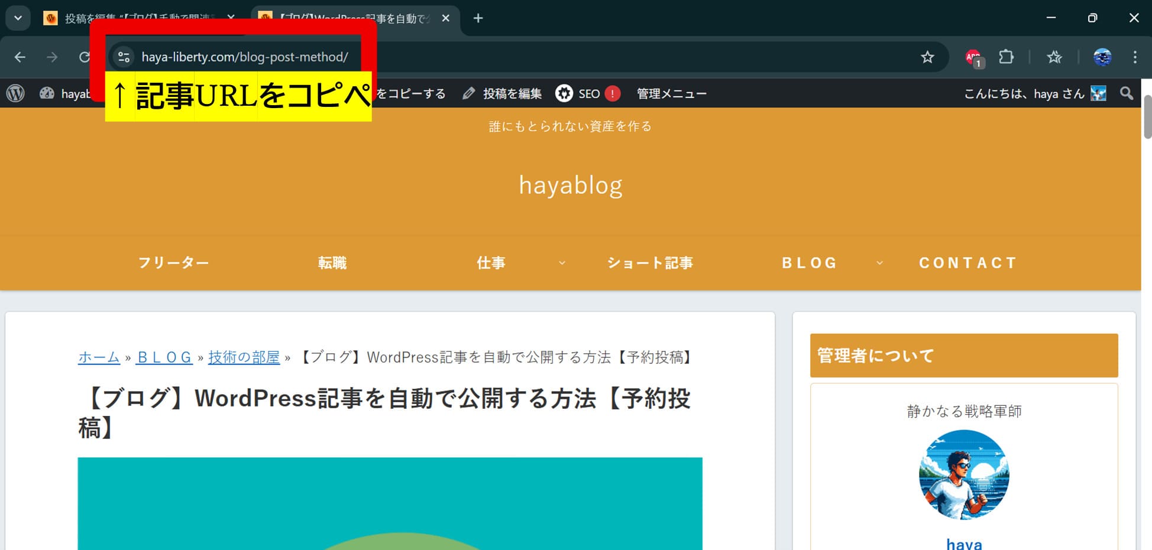
Task: Follow the BLOG breadcrumb link
Action: click(164, 357)
